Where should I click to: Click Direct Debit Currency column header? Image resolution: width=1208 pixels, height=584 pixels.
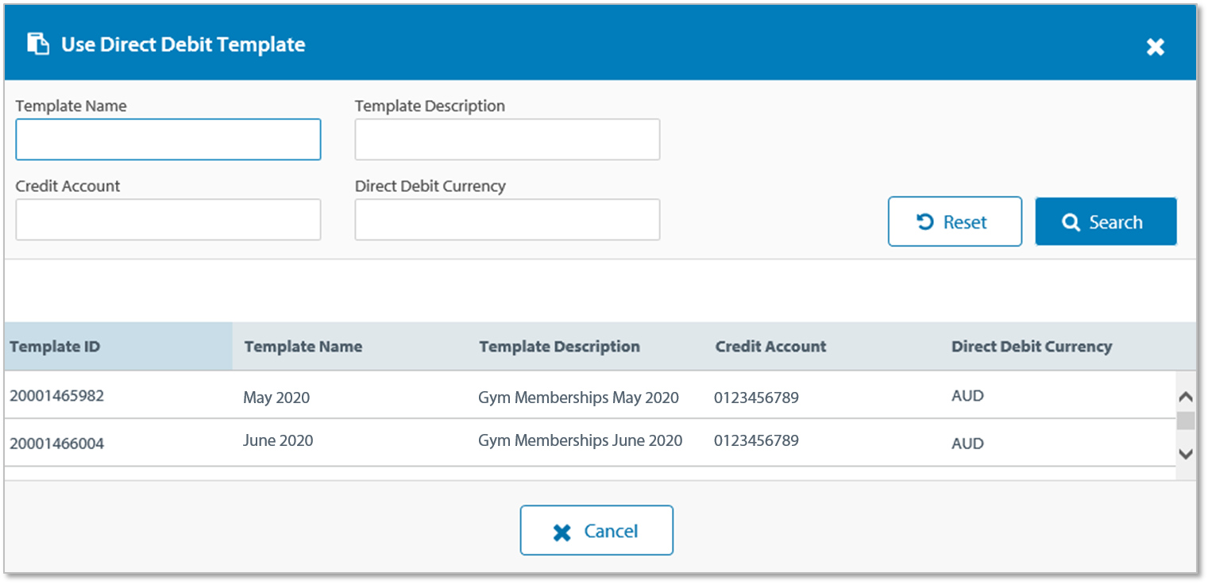pyautogui.click(x=1031, y=347)
